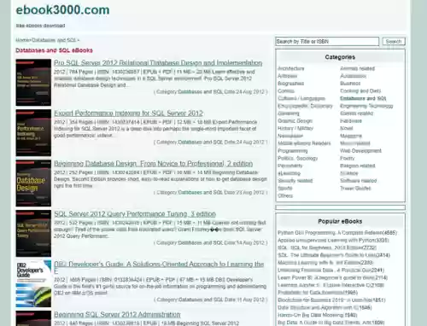Open Expert Performance Indexing for SQL Server 2012

tap(128, 114)
